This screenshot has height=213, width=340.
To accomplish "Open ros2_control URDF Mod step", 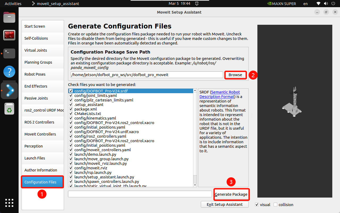I will (x=43, y=110).
